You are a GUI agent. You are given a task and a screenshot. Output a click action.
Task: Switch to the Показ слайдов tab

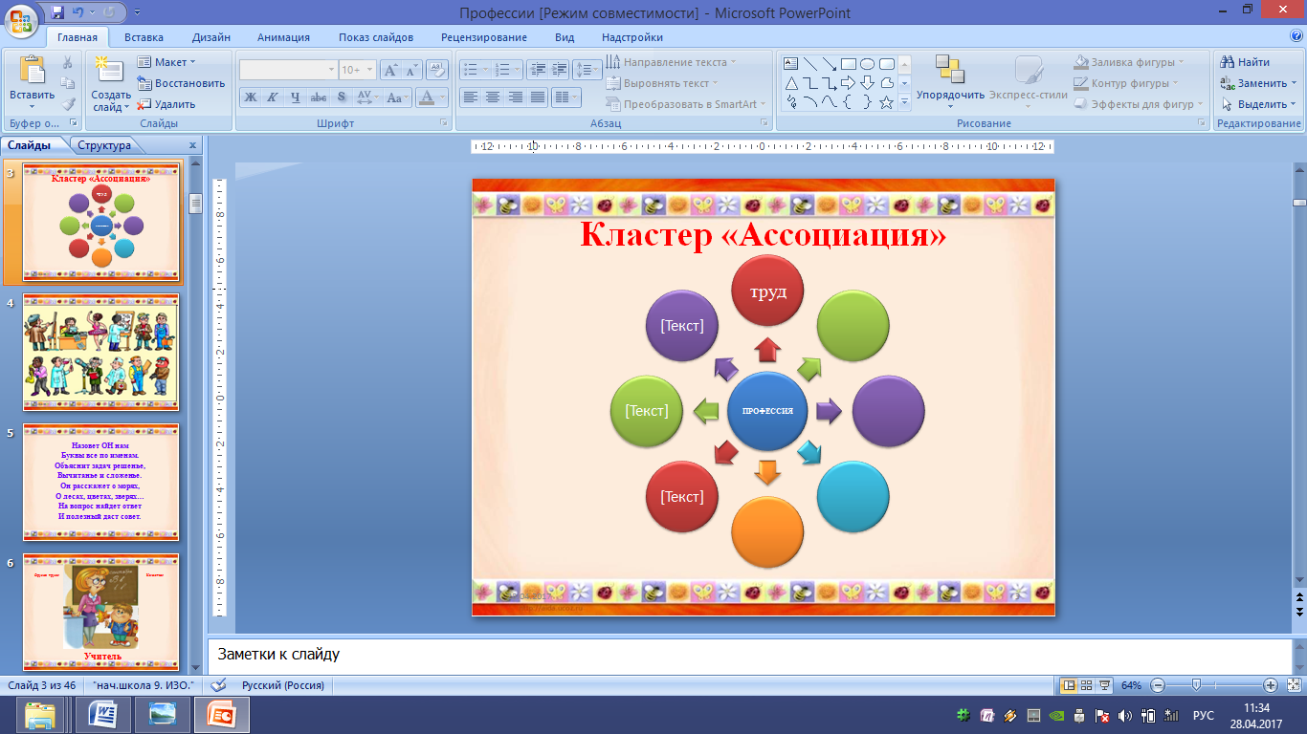pyautogui.click(x=376, y=37)
